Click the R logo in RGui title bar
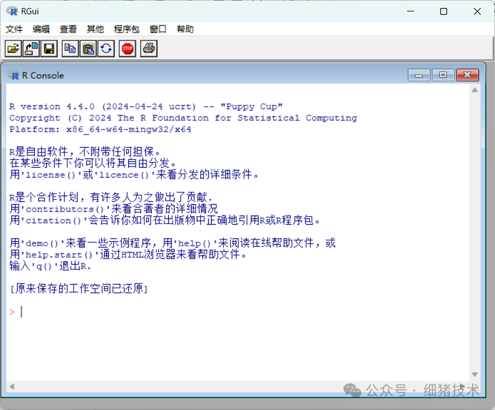495x410 pixels. tap(13, 11)
